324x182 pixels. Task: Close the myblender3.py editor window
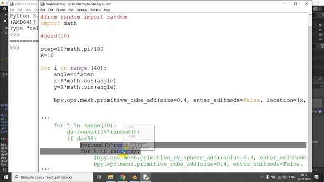tap(306, 4)
